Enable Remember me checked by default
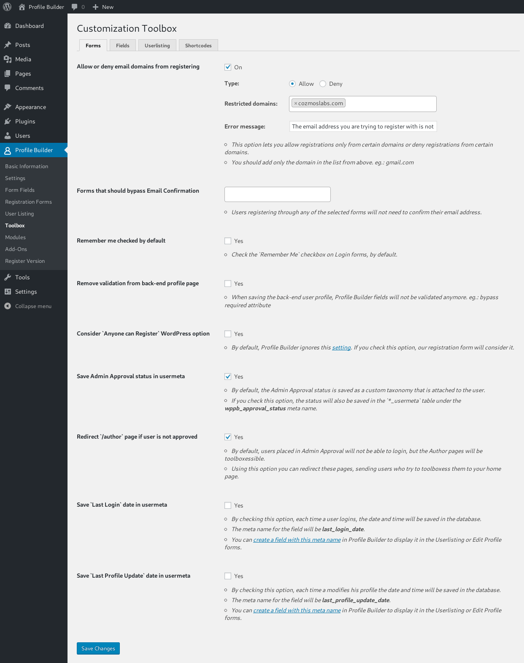The image size is (524, 663). click(228, 241)
